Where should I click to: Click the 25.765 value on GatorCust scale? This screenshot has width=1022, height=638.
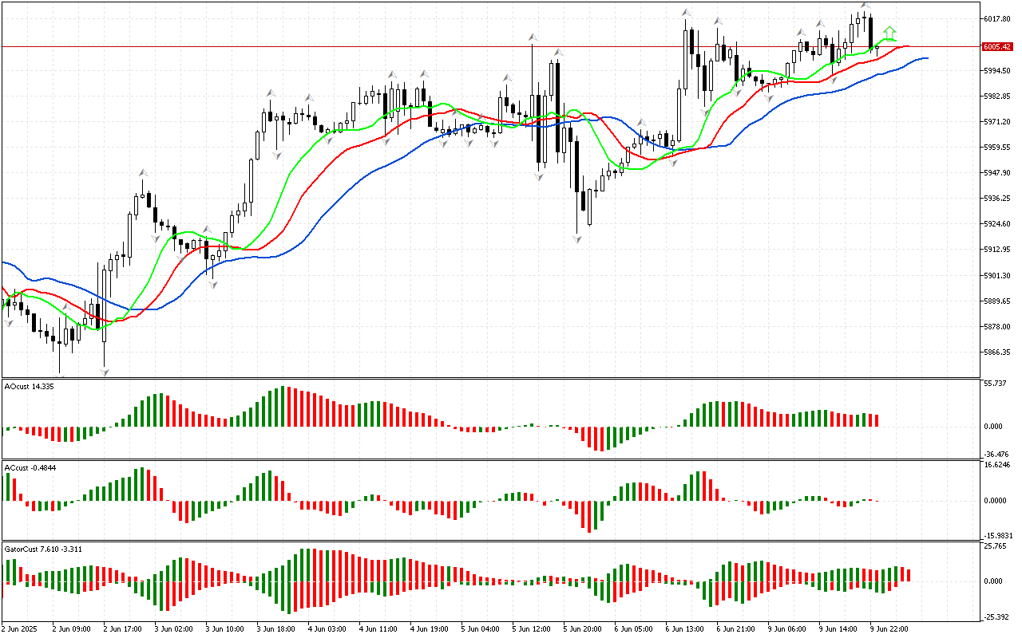995,546
